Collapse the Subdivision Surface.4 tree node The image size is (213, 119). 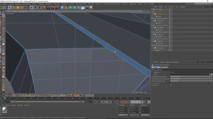point(152,39)
